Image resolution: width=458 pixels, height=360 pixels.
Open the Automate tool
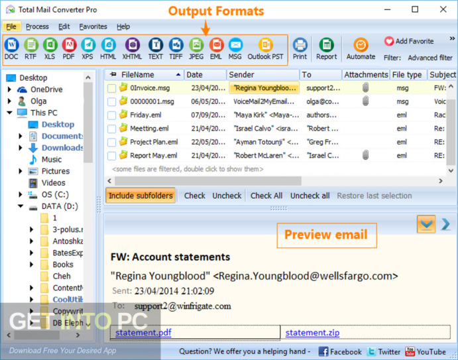tap(361, 49)
